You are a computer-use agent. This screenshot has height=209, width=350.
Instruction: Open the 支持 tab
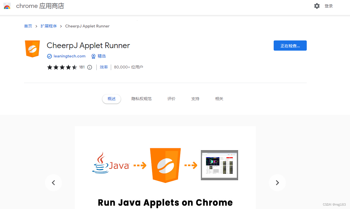pos(195,99)
